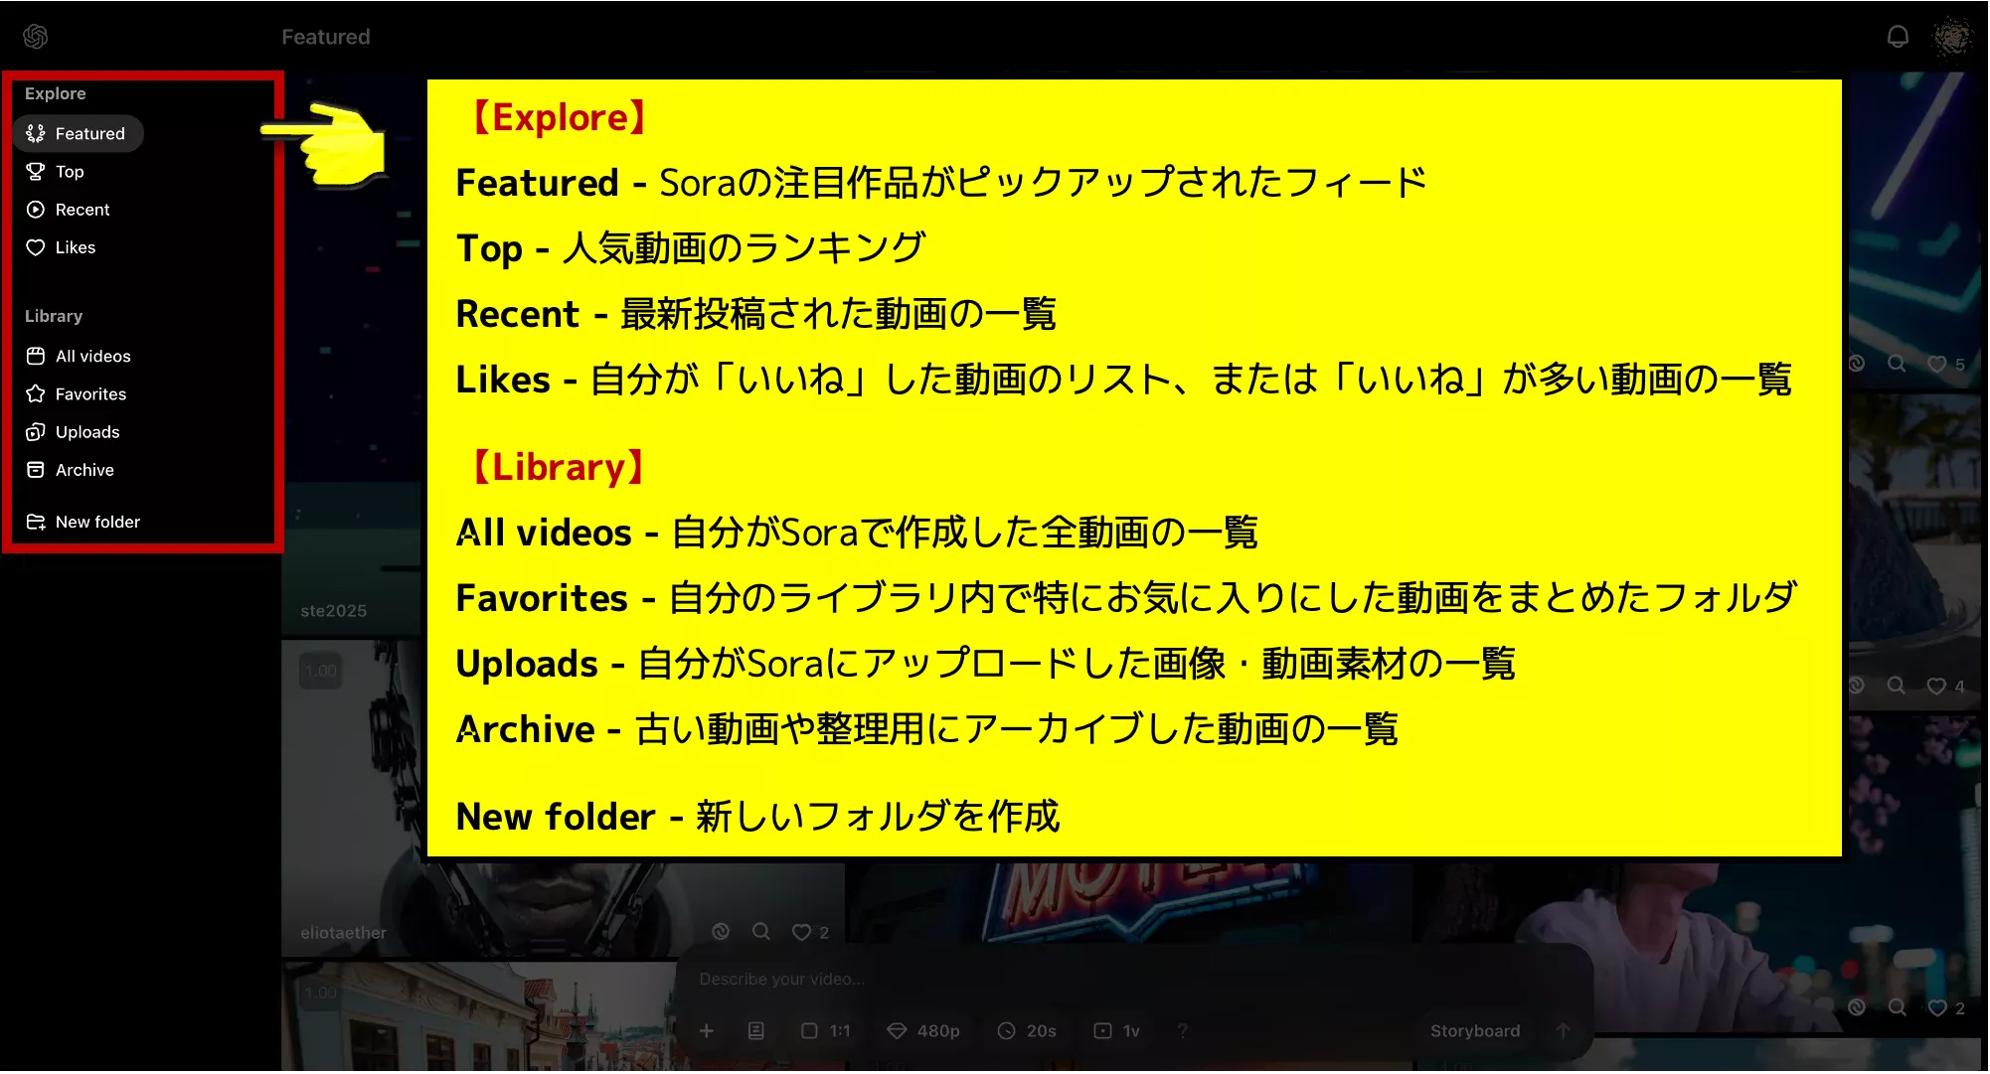Select the Top ranking feed
Screen dimensions: 1990x1074
pos(71,171)
